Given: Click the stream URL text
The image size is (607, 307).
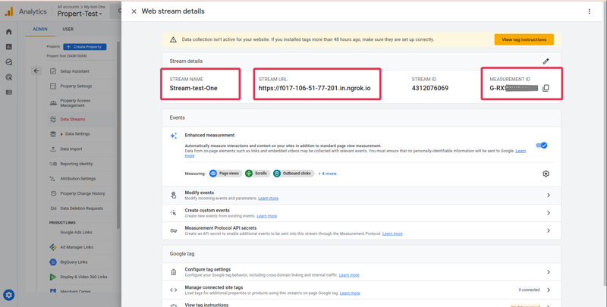Looking at the screenshot, I should [314, 88].
